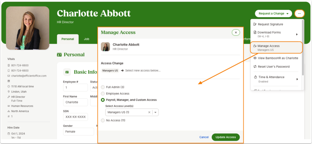Click the options menu vertical scrollbar
The image size is (312, 144).
tap(303, 48)
